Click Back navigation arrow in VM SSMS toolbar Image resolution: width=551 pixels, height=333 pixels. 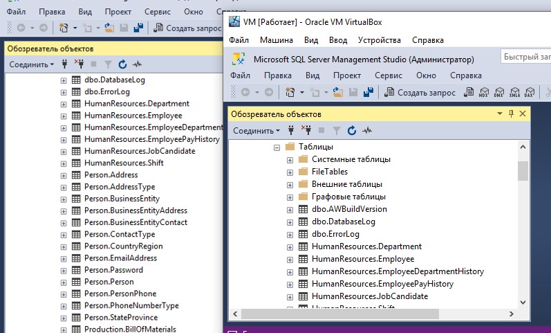[245, 92]
